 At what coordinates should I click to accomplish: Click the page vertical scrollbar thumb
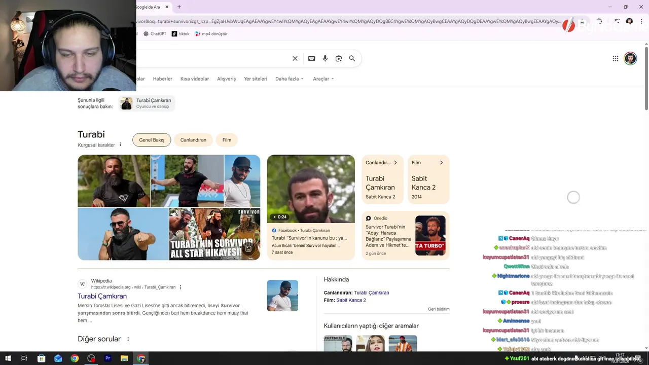(646, 79)
